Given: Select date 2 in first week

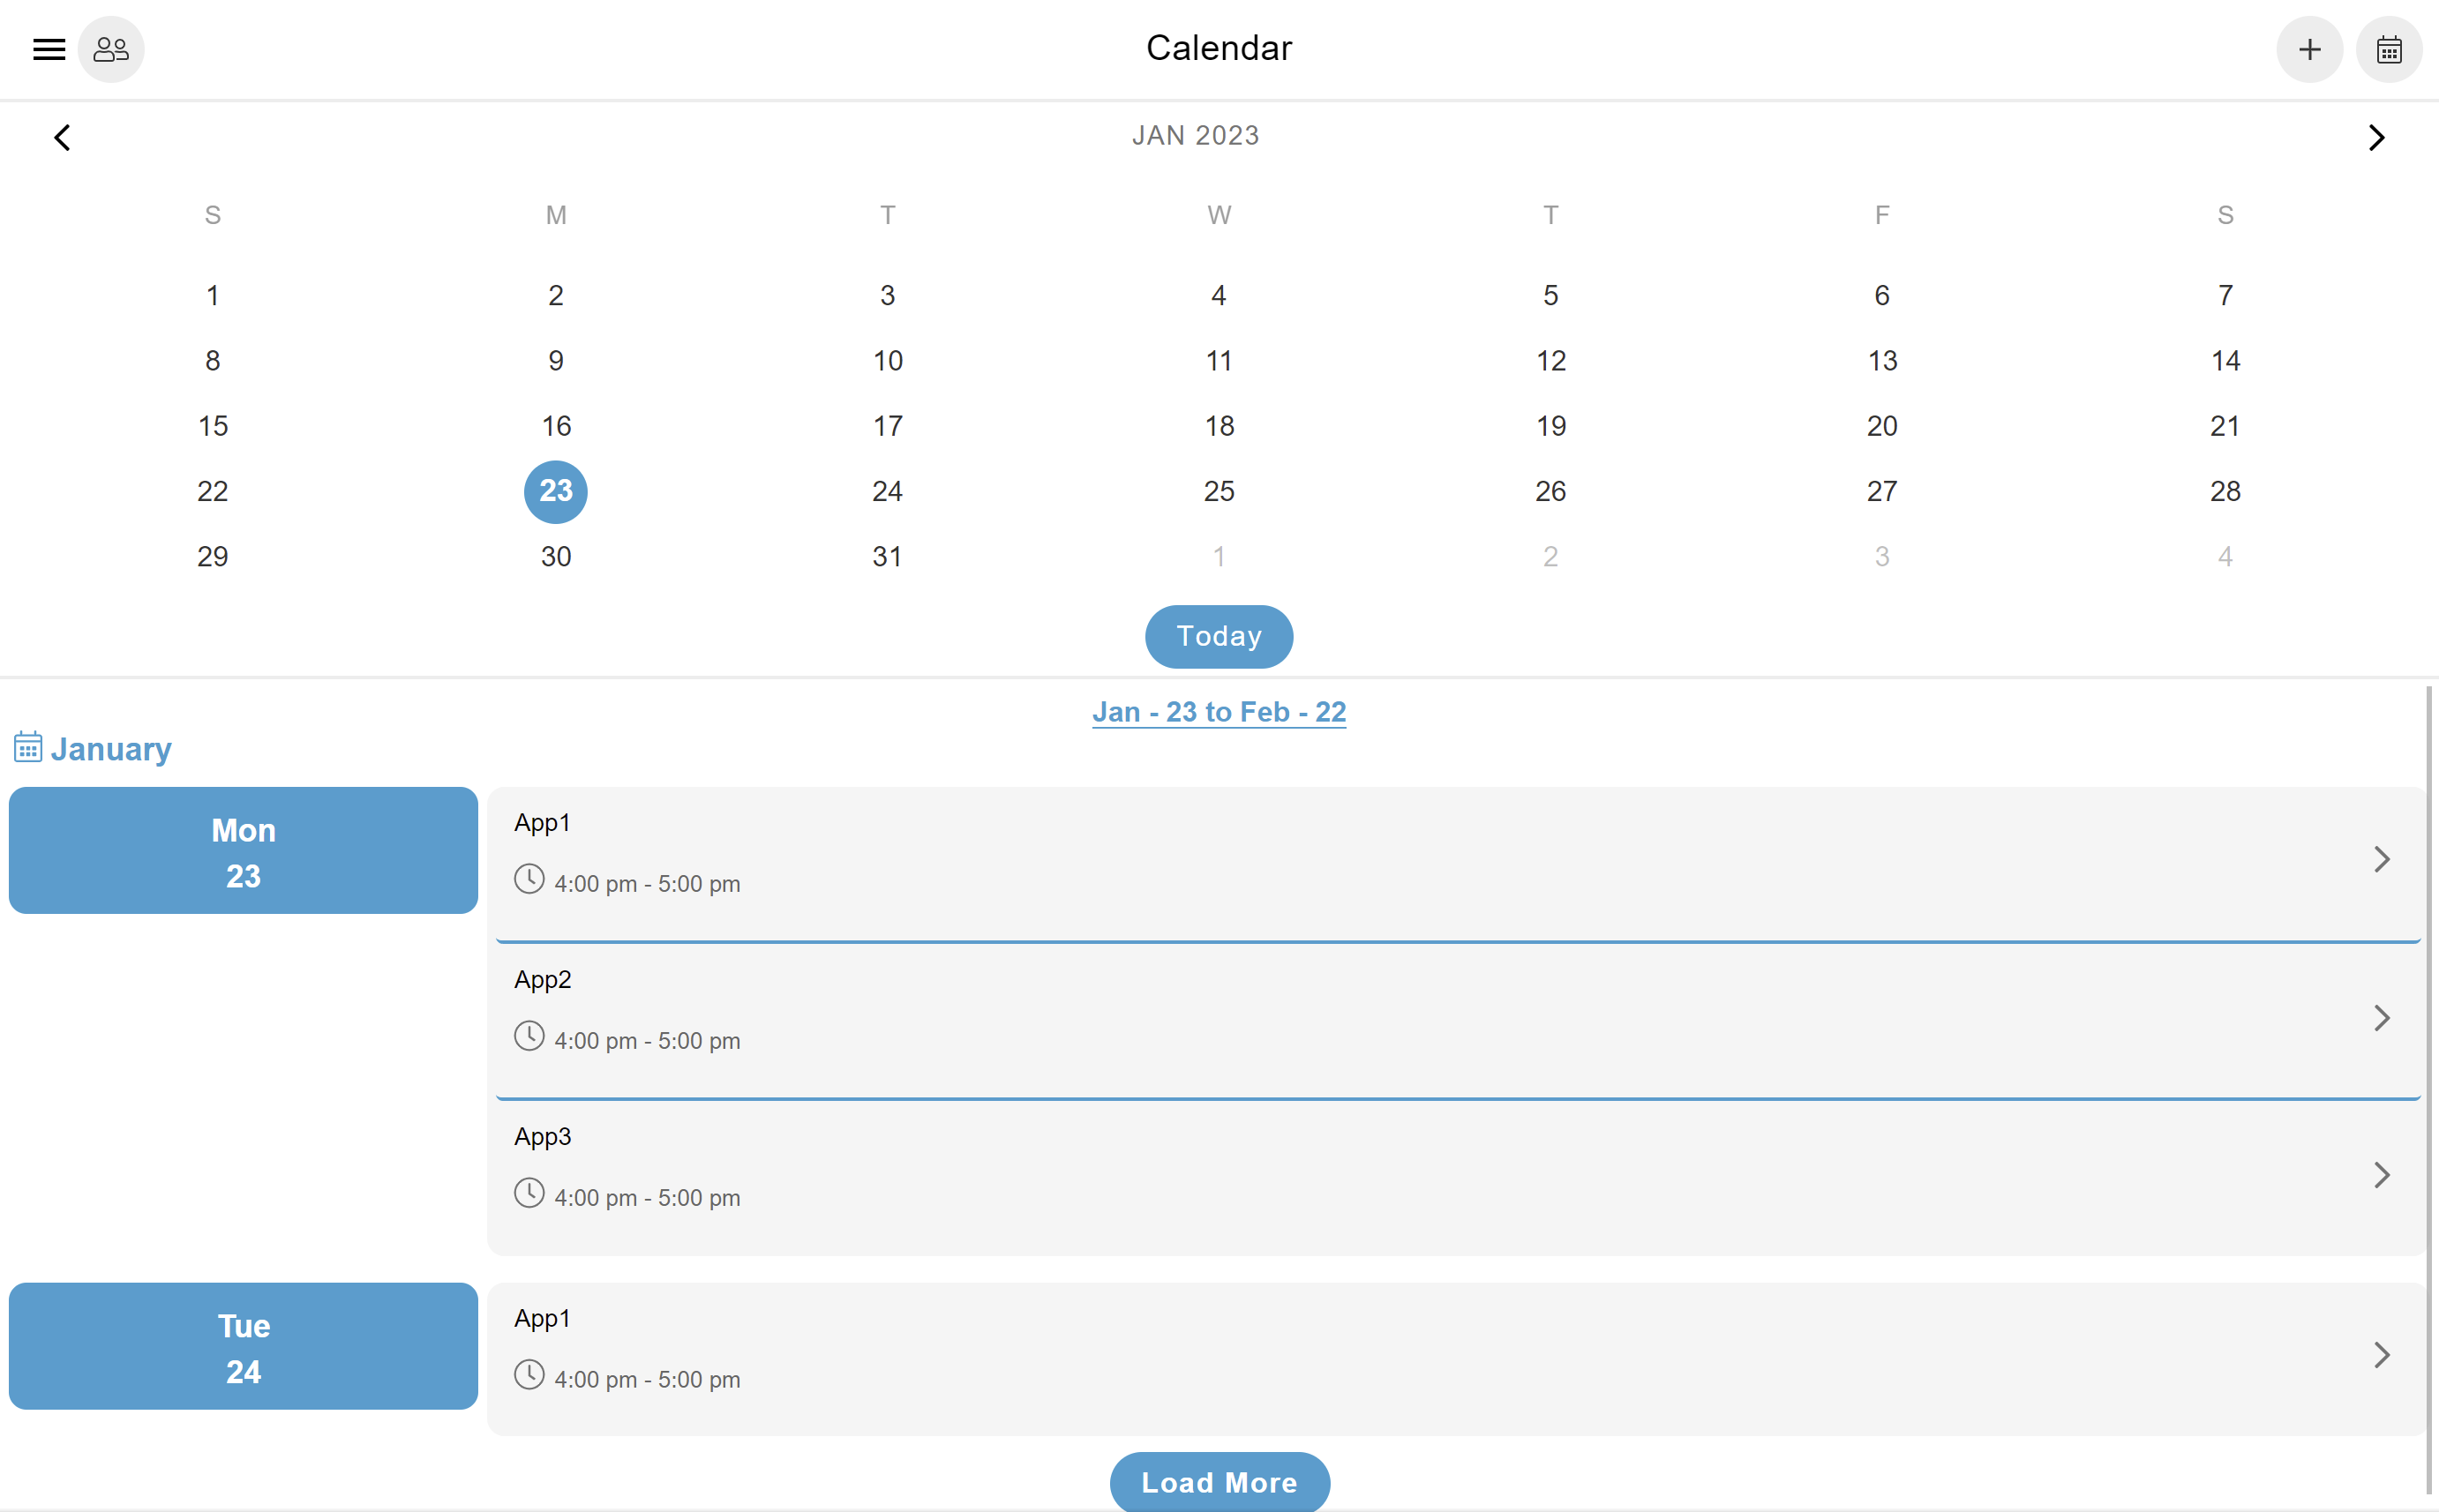Looking at the screenshot, I should coord(556,295).
